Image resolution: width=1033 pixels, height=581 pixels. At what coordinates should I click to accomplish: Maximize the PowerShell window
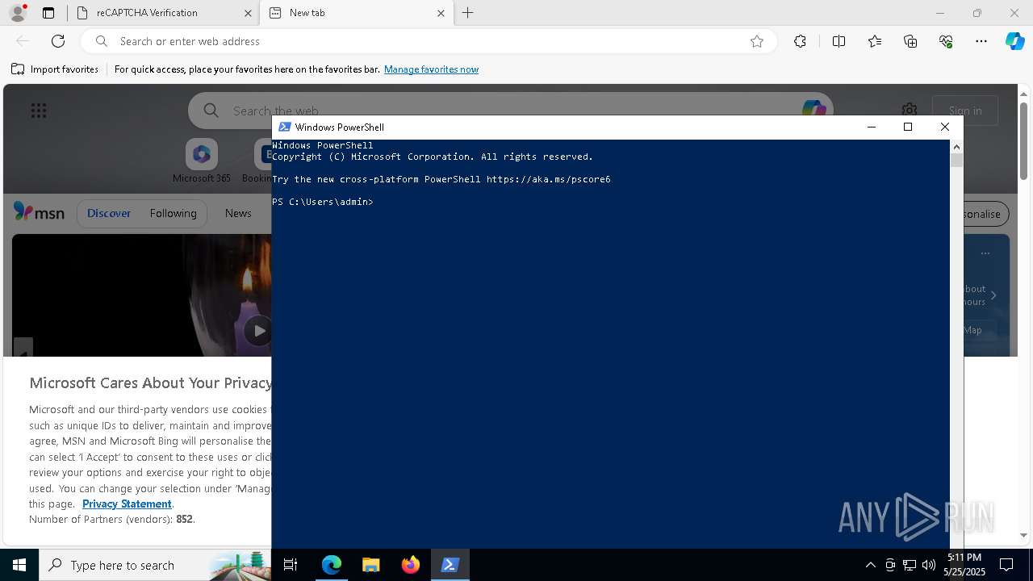[x=908, y=127]
